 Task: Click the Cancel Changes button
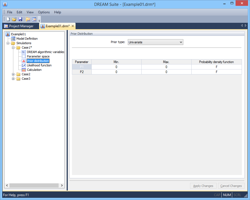[231, 186]
